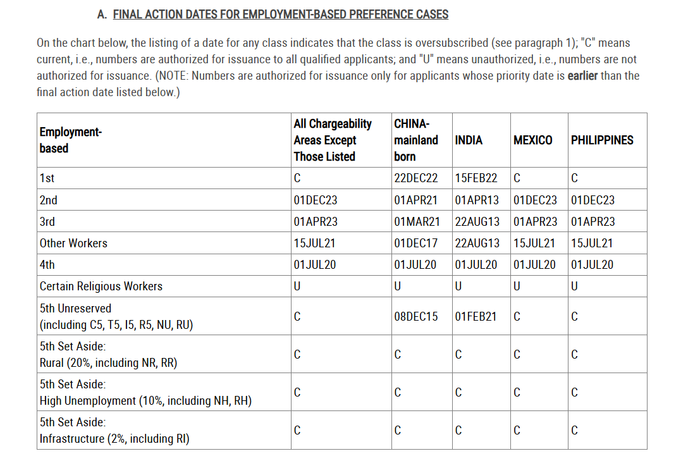Select the 01APR21 China second preference date

coord(415,200)
